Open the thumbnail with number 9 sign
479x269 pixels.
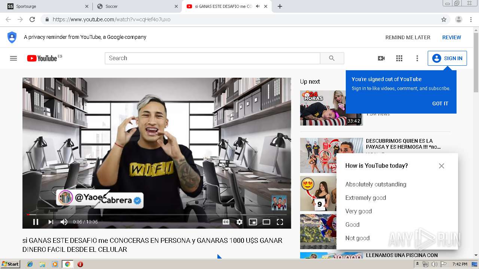(x=318, y=194)
